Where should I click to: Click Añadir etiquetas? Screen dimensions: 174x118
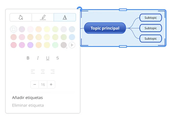point(28,98)
